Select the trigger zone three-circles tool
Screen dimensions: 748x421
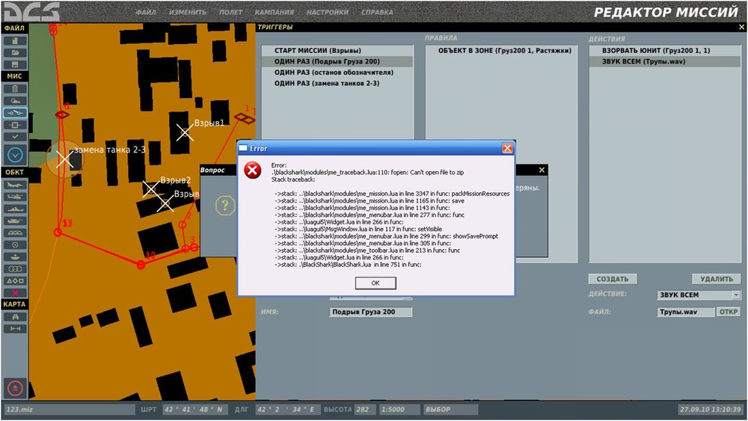tap(15, 269)
